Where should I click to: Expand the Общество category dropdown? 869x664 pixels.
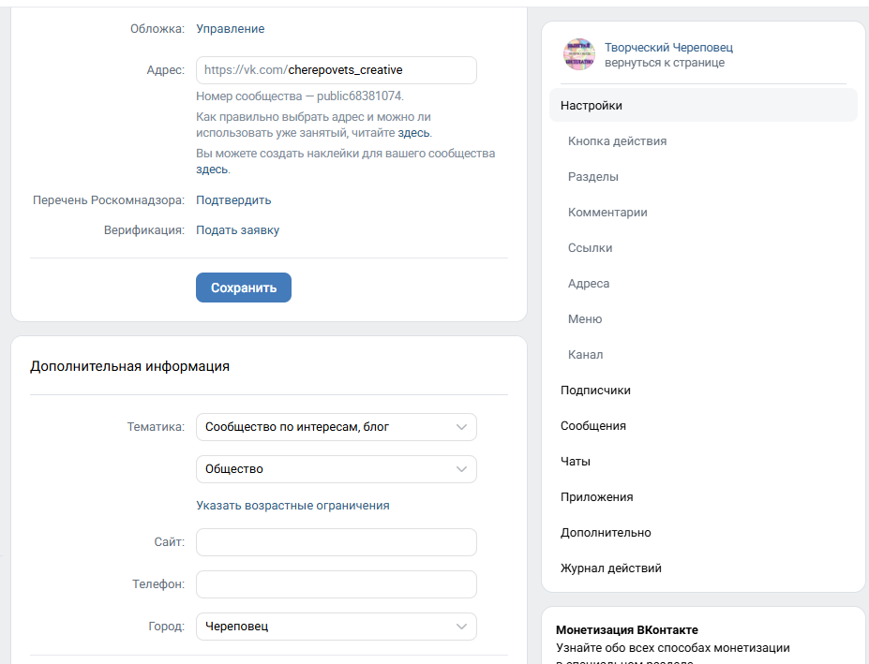[336, 469]
